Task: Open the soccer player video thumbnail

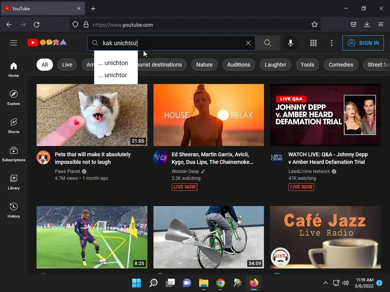Action: tap(92, 237)
